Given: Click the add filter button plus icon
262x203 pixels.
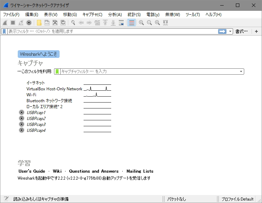Looking at the screenshot, I should tap(256, 31).
